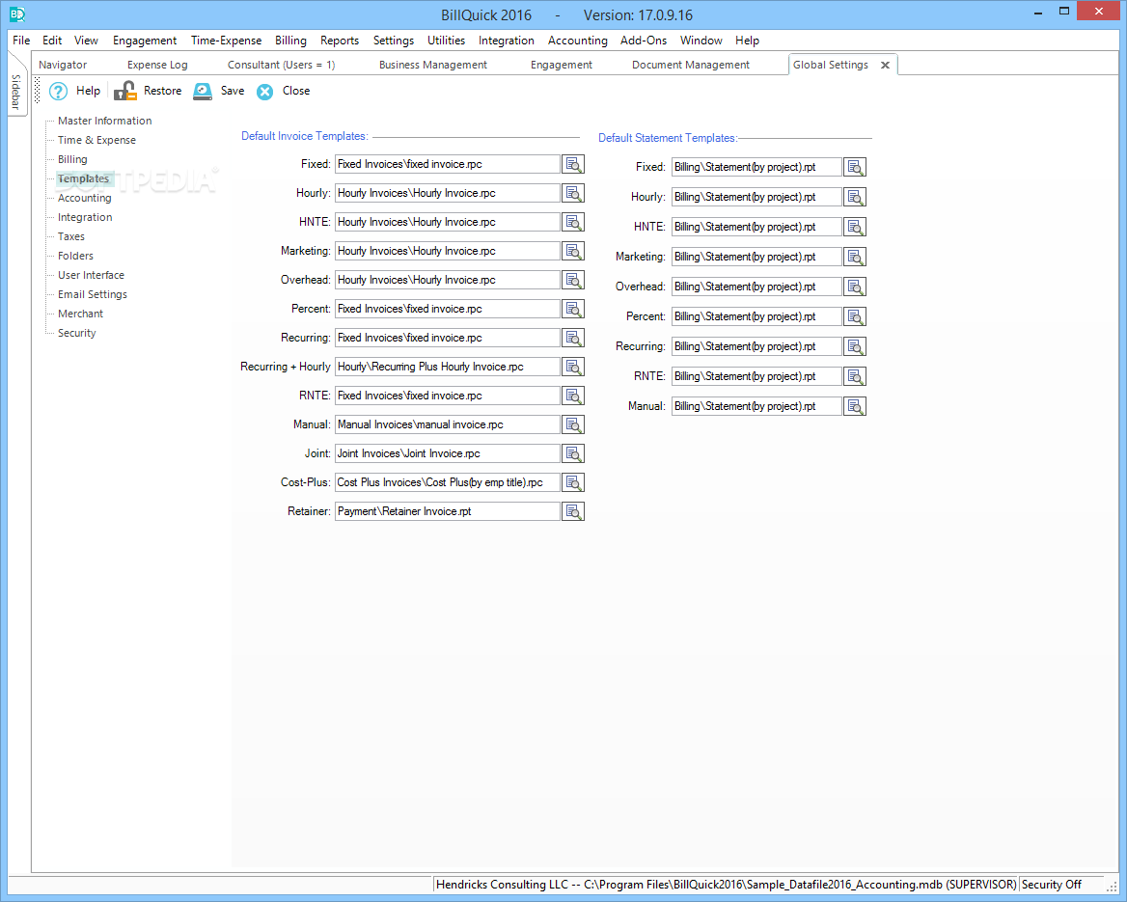Select Accounting in settings tree
This screenshot has height=902, width=1127.
point(85,198)
